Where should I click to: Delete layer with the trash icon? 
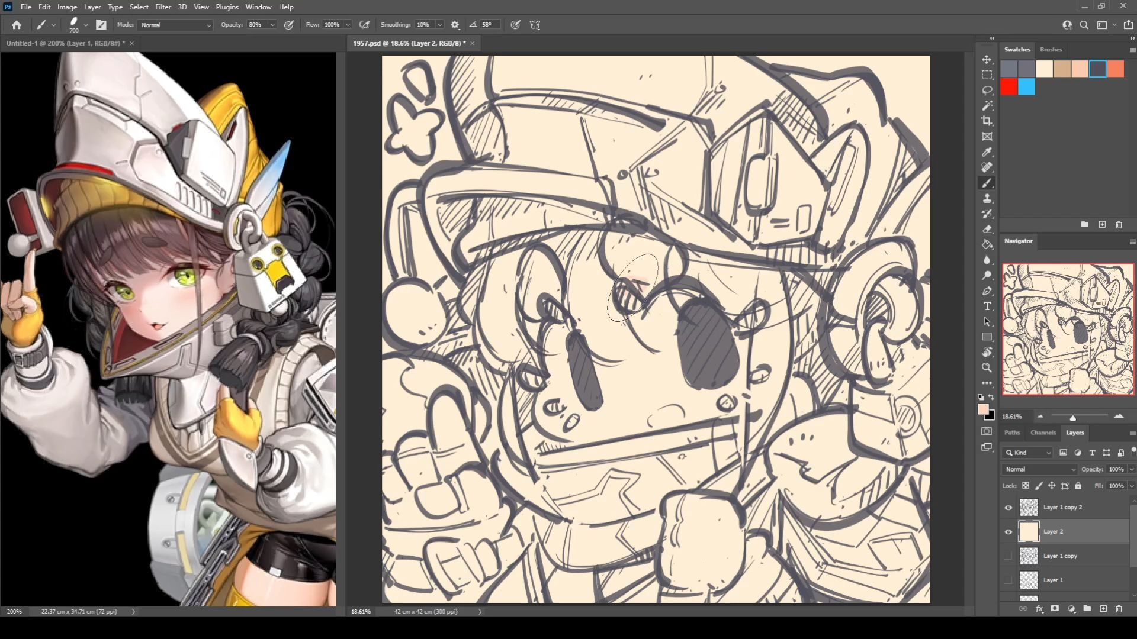click(x=1119, y=609)
